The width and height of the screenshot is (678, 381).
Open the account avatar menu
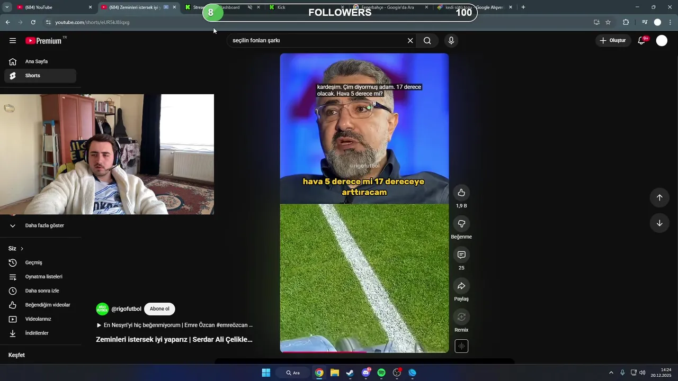pos(662,41)
